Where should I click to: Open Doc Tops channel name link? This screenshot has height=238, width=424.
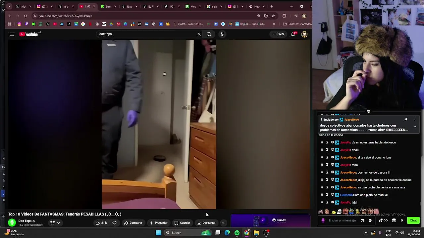[x=25, y=221]
